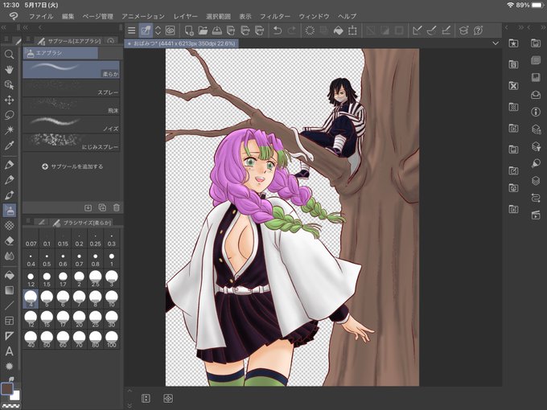Select the Auto select magic wand tool
The width and height of the screenshot is (547, 410).
click(10, 130)
